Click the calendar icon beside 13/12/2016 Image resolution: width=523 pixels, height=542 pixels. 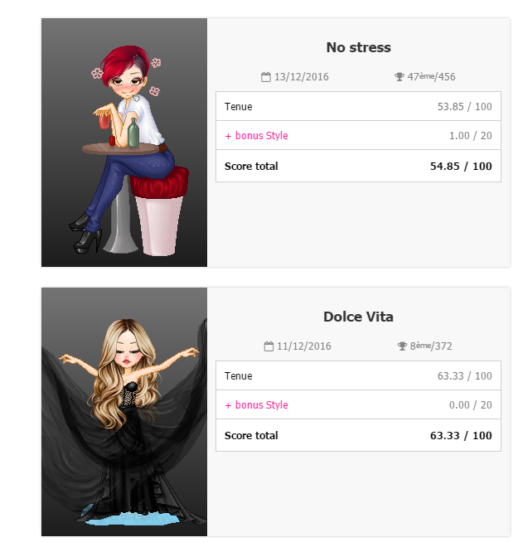pos(265,77)
